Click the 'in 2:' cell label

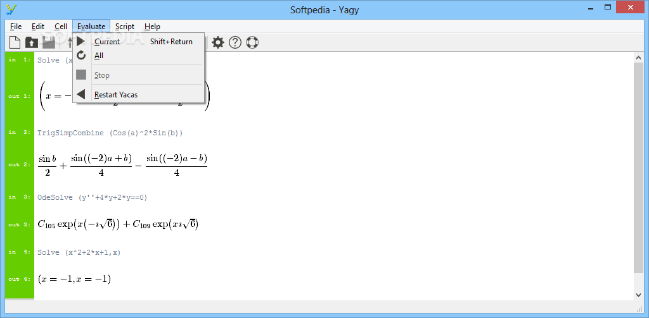pyautogui.click(x=20, y=133)
